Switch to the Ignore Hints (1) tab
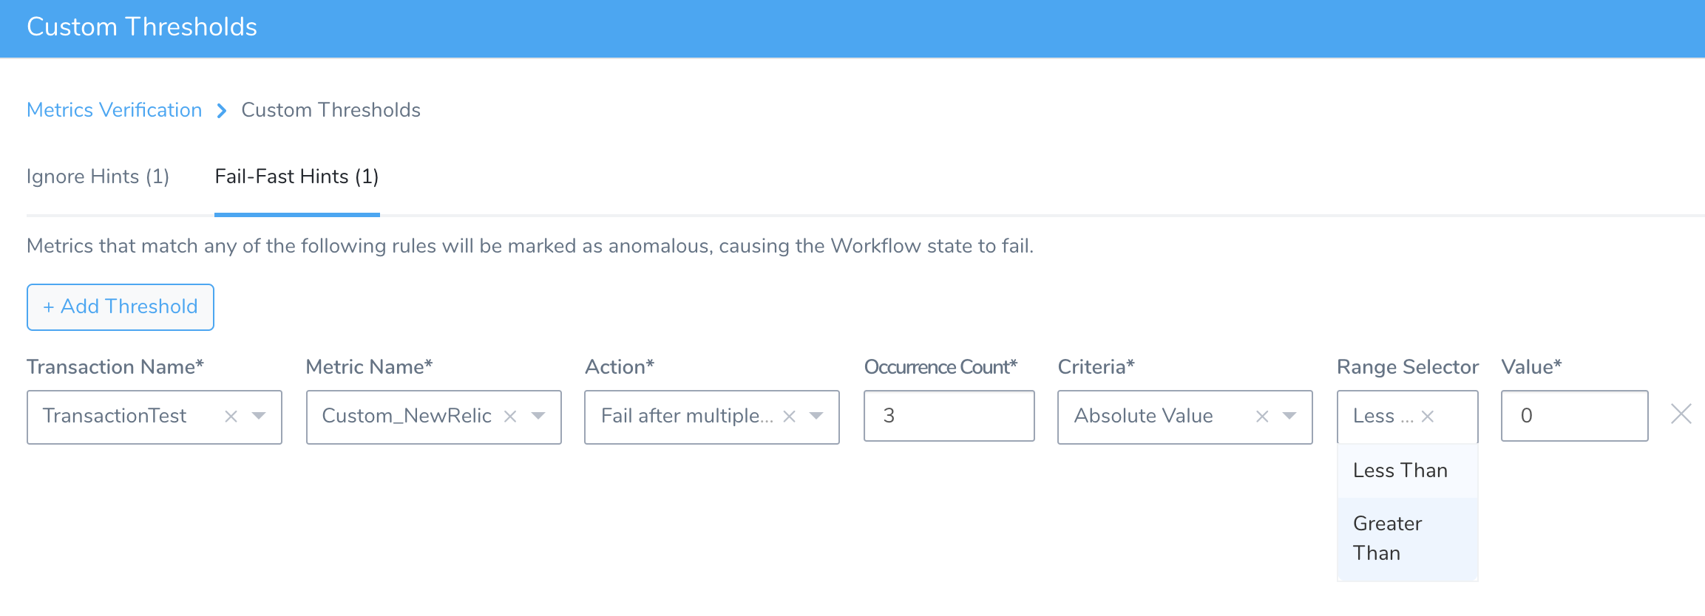Image resolution: width=1705 pixels, height=616 pixels. (x=98, y=177)
